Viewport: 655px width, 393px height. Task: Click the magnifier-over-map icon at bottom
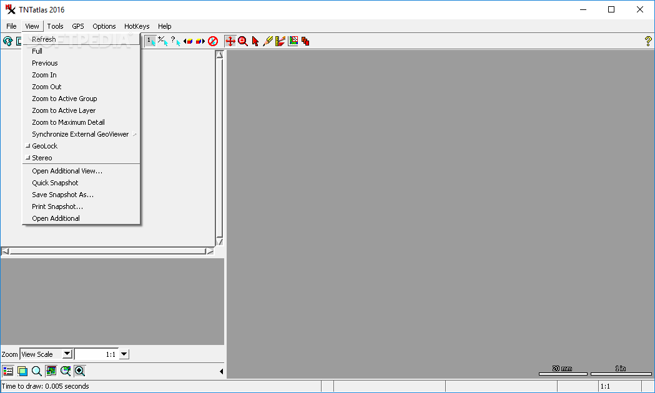click(66, 371)
